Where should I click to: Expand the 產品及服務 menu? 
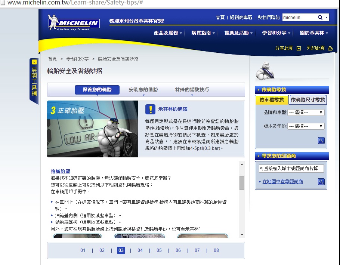coord(168,33)
